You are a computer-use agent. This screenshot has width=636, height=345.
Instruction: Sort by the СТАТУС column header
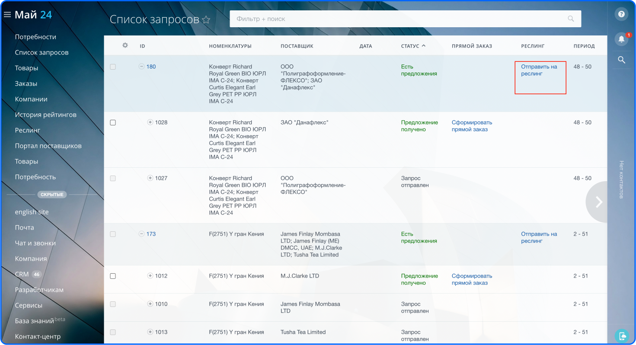click(413, 46)
